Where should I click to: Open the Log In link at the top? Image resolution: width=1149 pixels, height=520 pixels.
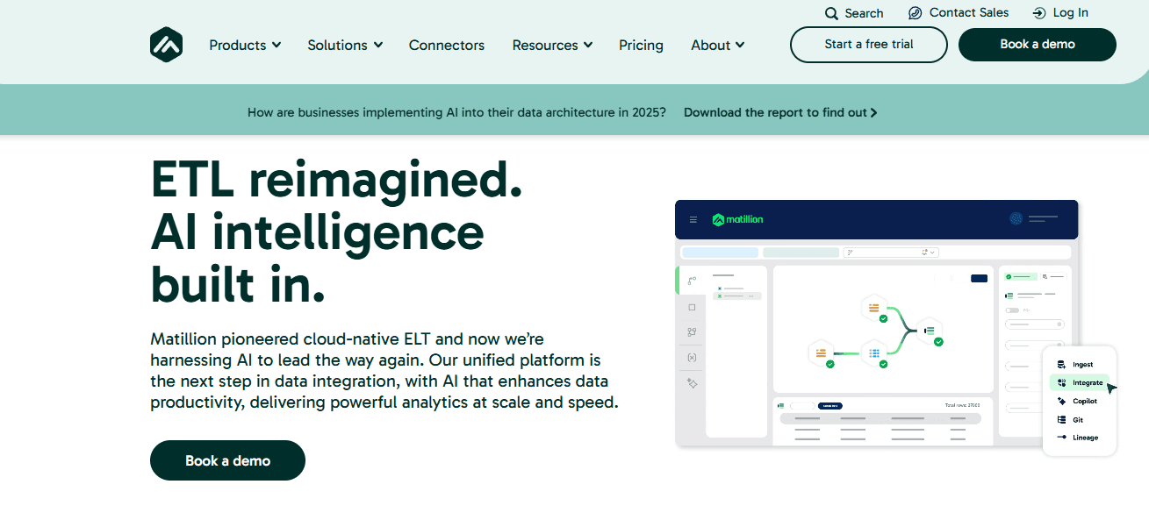1060,13
